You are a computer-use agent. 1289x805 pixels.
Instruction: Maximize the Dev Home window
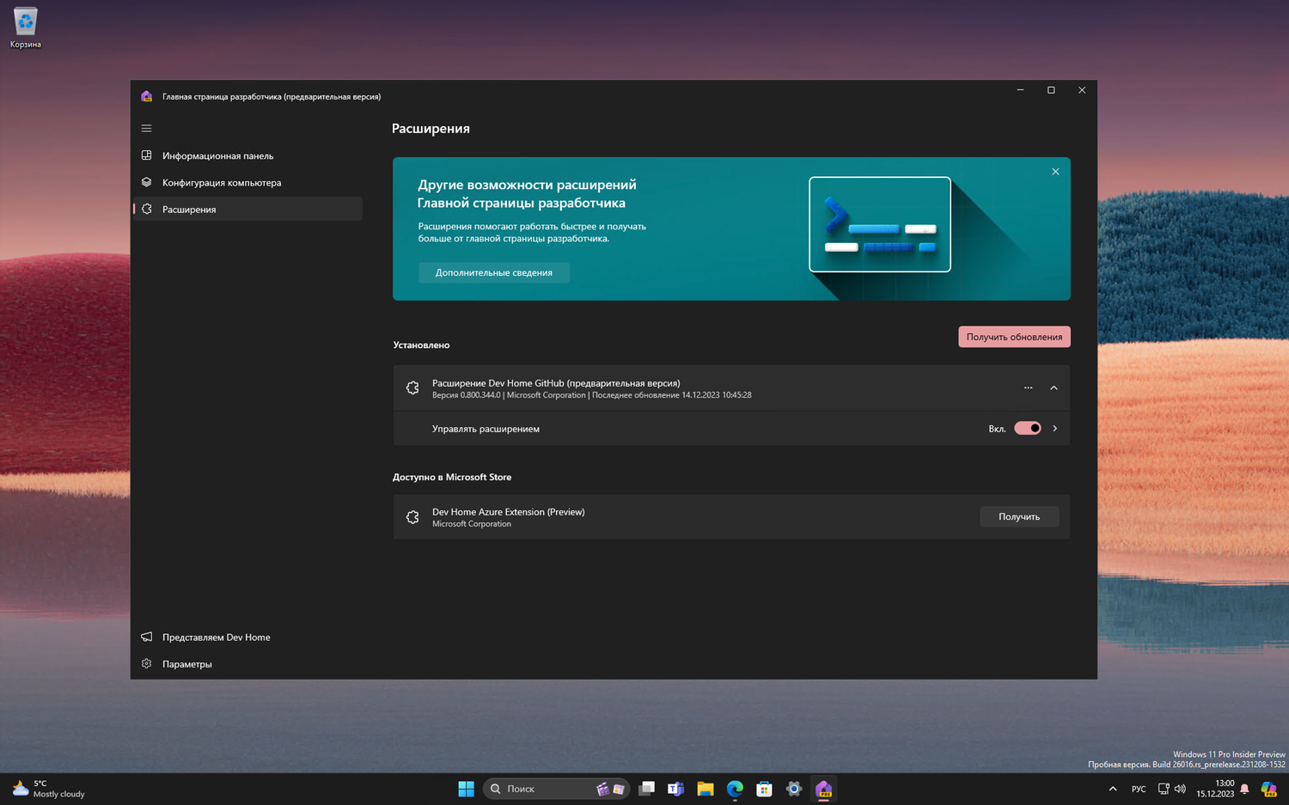pos(1051,90)
